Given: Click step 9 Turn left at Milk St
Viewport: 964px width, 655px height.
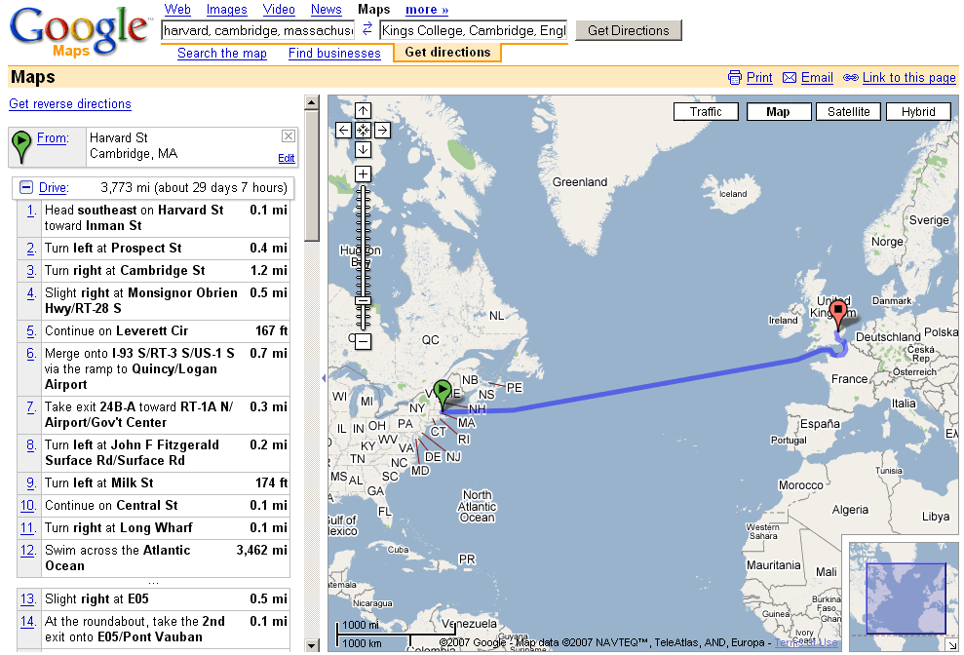Looking at the screenshot, I should point(154,483).
